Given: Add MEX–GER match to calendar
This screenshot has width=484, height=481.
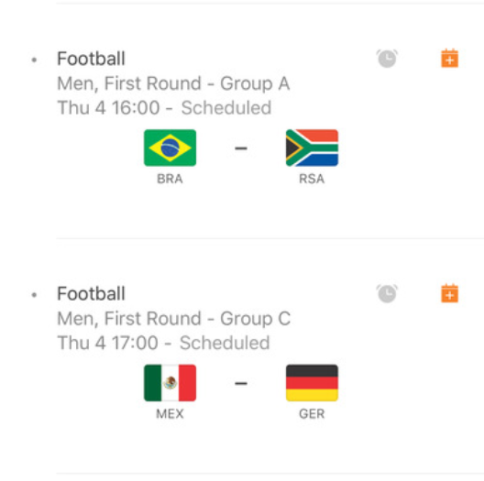Looking at the screenshot, I should point(449,293).
